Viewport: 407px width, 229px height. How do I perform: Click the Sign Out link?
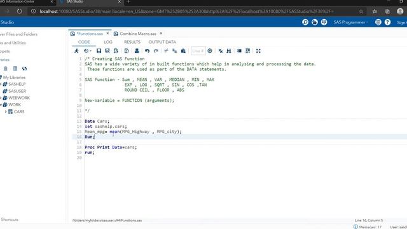tap(402, 23)
